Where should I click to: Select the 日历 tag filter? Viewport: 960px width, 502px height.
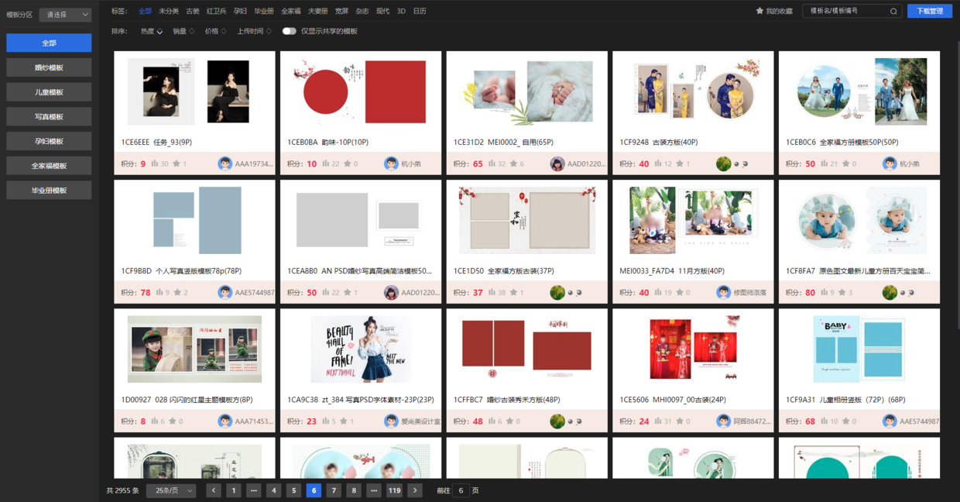click(x=420, y=12)
